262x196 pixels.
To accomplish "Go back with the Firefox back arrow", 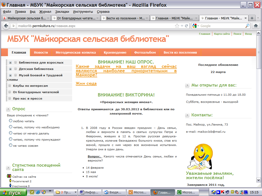I will 6,26.
